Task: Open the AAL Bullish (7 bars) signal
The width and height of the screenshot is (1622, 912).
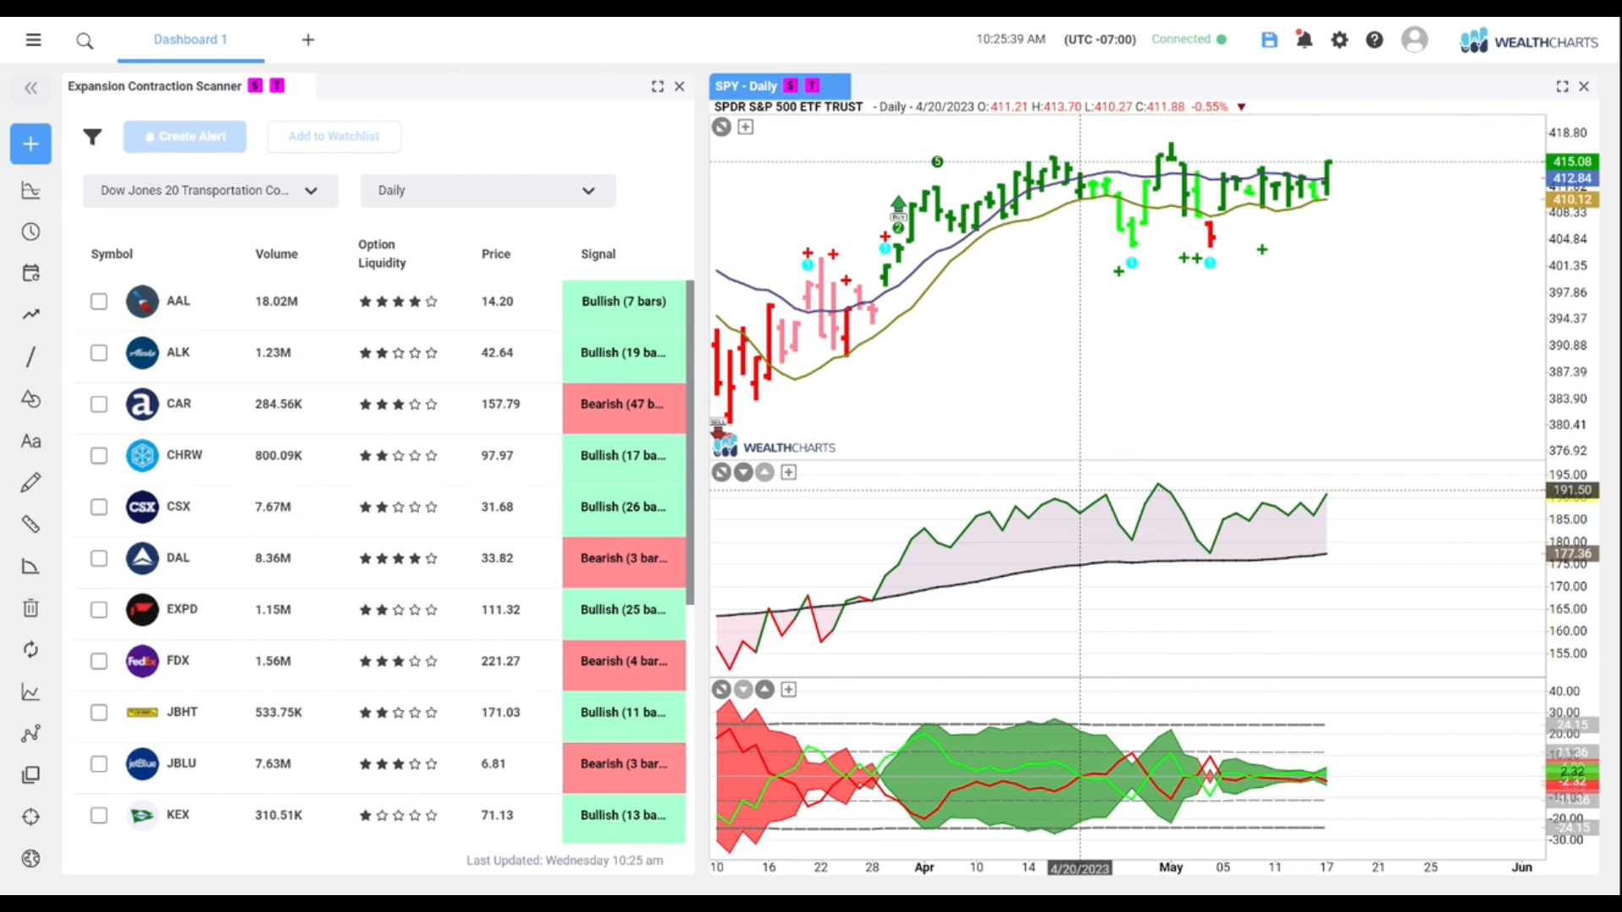Action: [623, 301]
